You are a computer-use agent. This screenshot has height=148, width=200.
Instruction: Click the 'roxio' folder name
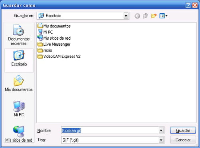48,51
